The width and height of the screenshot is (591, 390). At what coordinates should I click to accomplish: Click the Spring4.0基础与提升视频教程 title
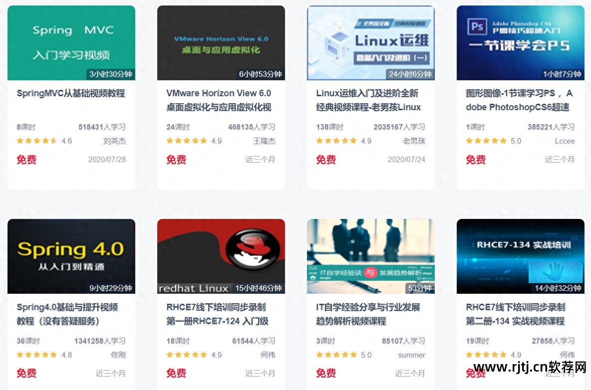(67, 314)
